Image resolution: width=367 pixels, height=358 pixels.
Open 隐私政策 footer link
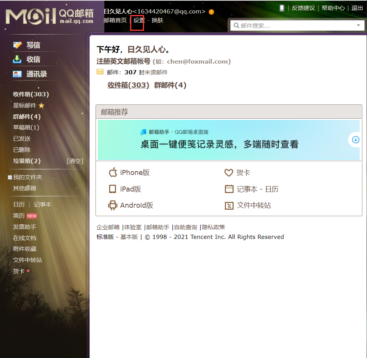click(213, 227)
